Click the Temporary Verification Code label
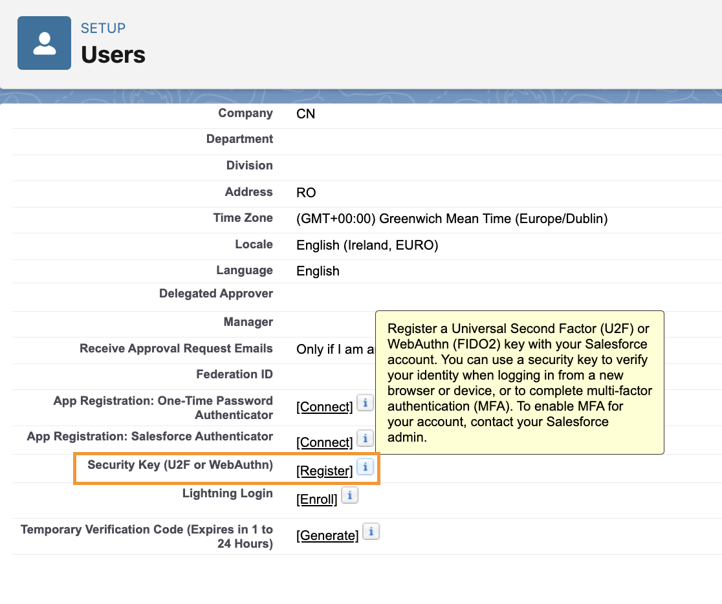Viewport: 722px width, 604px height. pyautogui.click(x=147, y=536)
